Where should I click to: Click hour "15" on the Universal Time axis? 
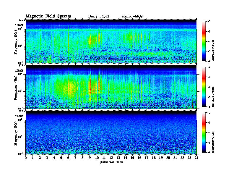point(132,158)
